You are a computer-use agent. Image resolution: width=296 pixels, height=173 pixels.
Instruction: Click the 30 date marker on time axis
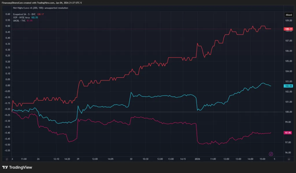click(x=131, y=159)
